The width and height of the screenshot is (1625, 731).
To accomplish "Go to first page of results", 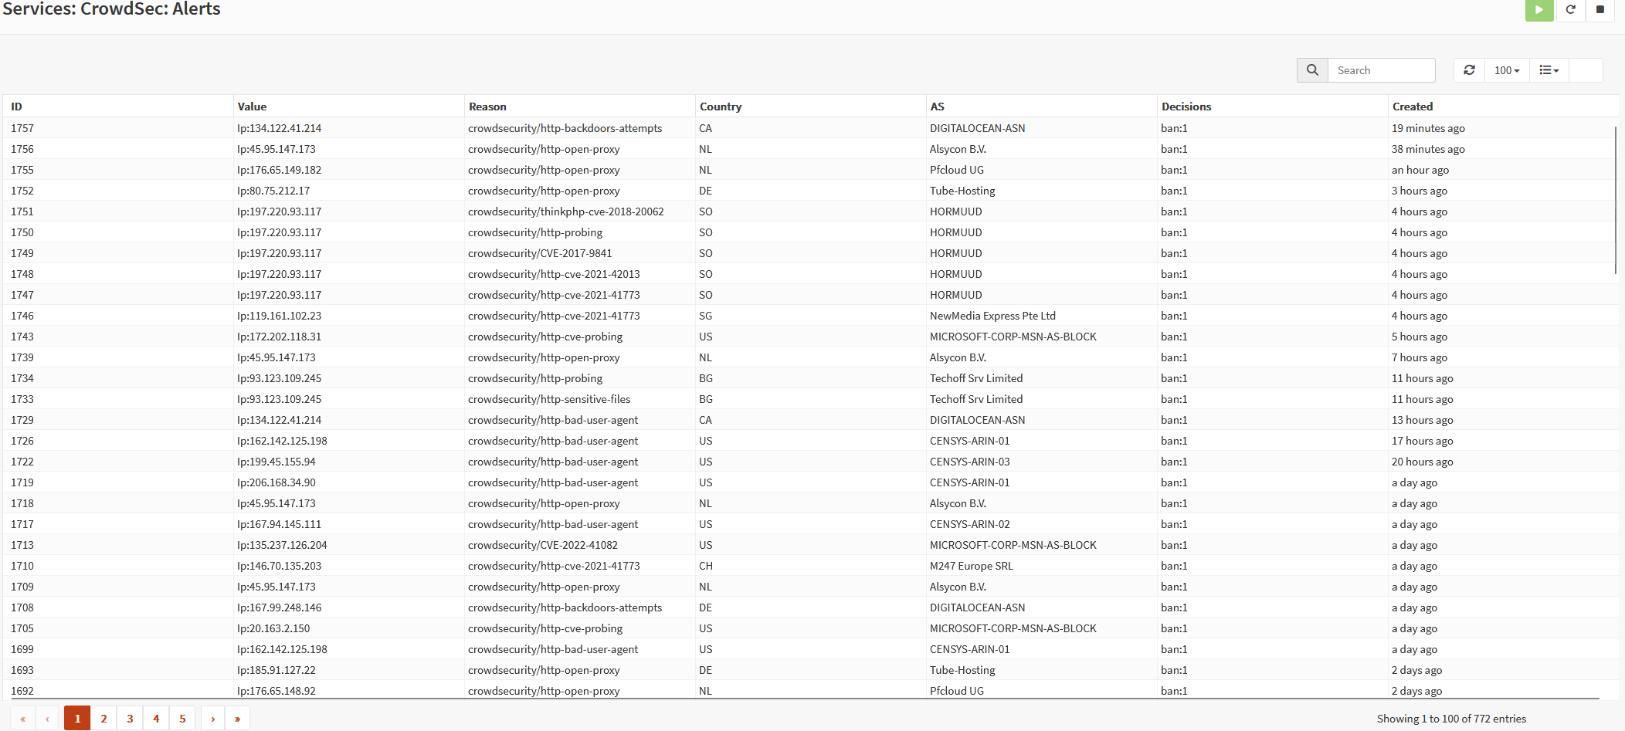I will pyautogui.click(x=23, y=719).
